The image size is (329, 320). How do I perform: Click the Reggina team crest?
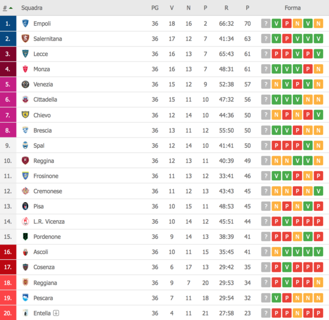pos(25,161)
